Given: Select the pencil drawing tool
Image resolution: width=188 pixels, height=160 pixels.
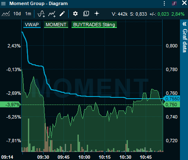Looking at the screenshot, I should (62, 14).
